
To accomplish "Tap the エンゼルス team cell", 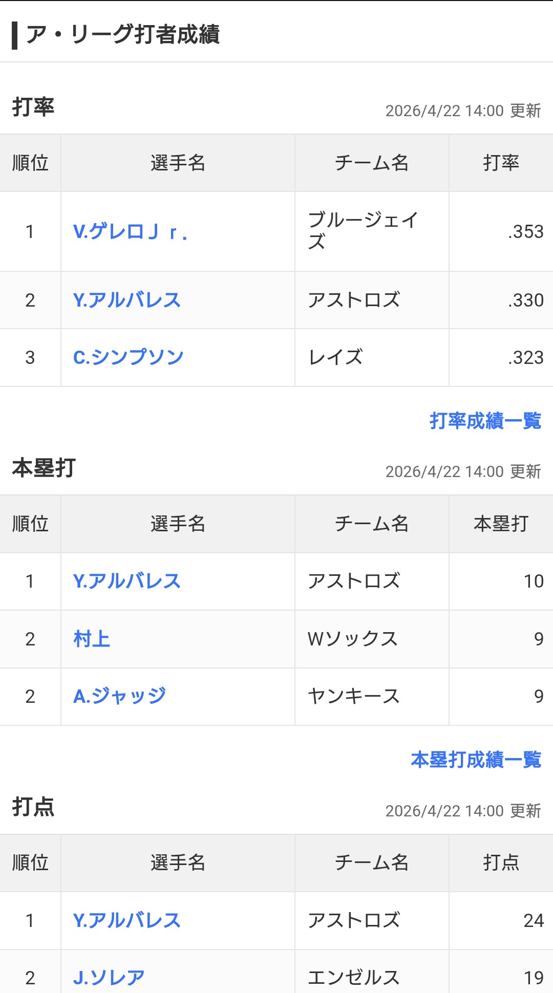I will [354, 978].
